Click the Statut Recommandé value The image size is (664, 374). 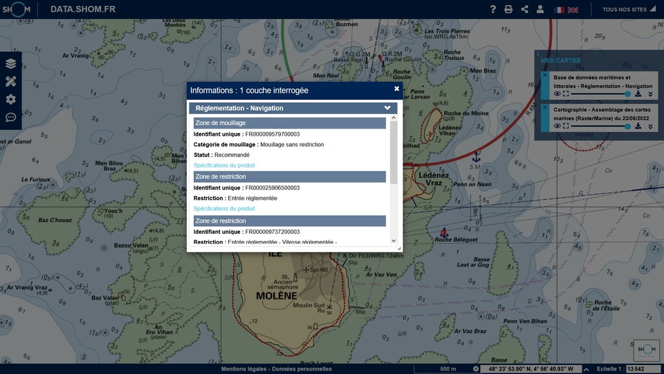[231, 155]
